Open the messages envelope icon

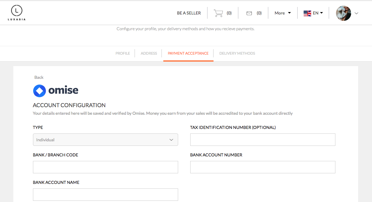(x=249, y=13)
